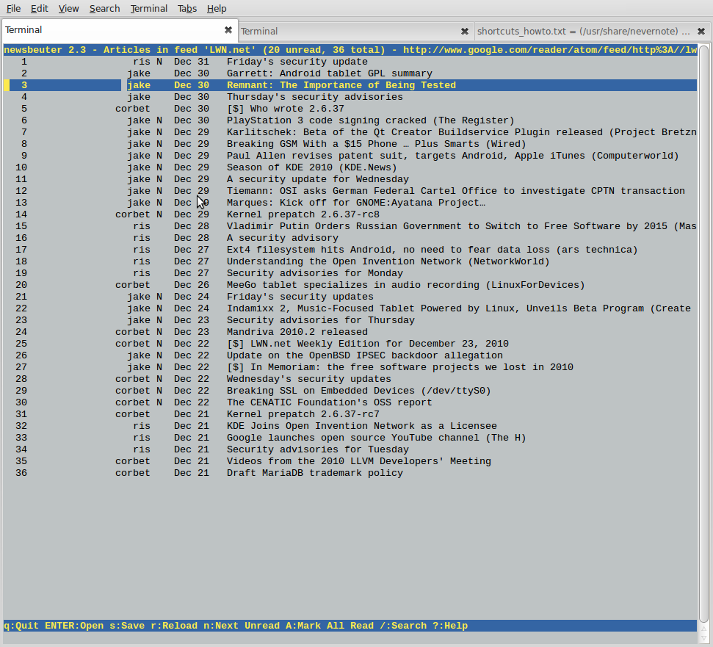The height and width of the screenshot is (647, 713).
Task: Select 'Season of KDE 2010 (KDE.News)'
Action: point(350,167)
